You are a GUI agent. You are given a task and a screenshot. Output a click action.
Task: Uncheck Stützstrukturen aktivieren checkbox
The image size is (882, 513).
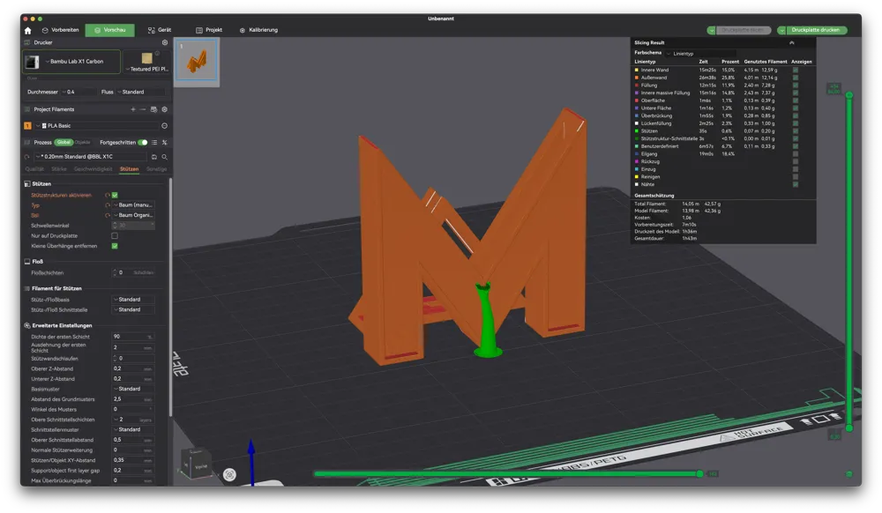[x=115, y=195]
